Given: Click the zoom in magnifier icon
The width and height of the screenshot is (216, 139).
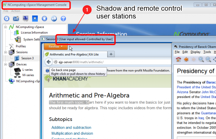Looking at the screenshot, I should click(x=201, y=59).
